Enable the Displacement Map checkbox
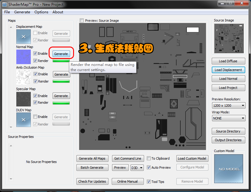Viewport: 251px width, 192px height. pos(35,33)
